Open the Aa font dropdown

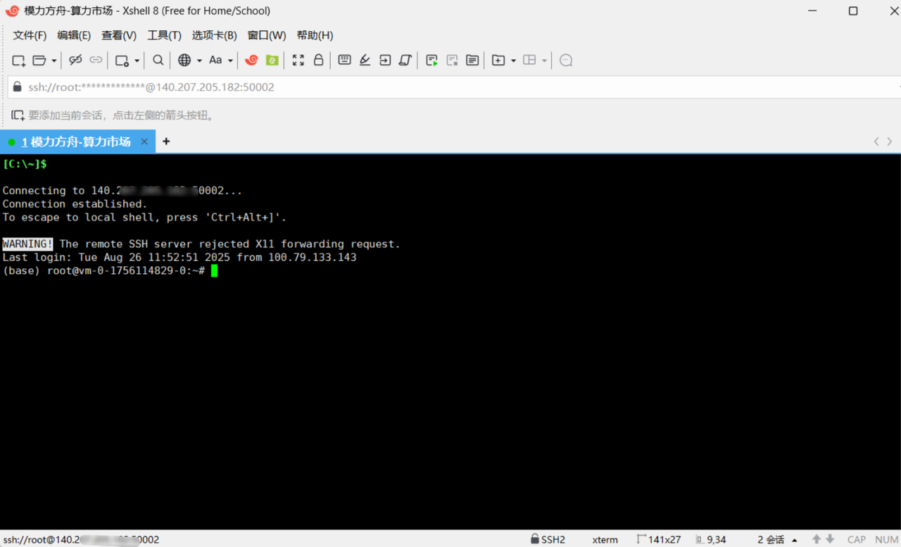pos(220,61)
